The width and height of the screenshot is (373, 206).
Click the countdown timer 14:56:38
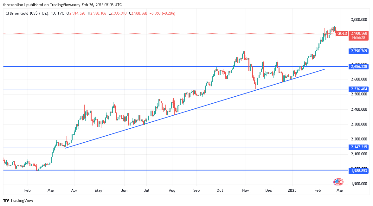(358, 38)
